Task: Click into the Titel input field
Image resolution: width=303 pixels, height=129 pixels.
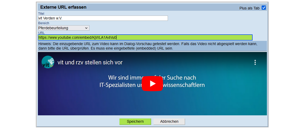Action: click(103, 18)
